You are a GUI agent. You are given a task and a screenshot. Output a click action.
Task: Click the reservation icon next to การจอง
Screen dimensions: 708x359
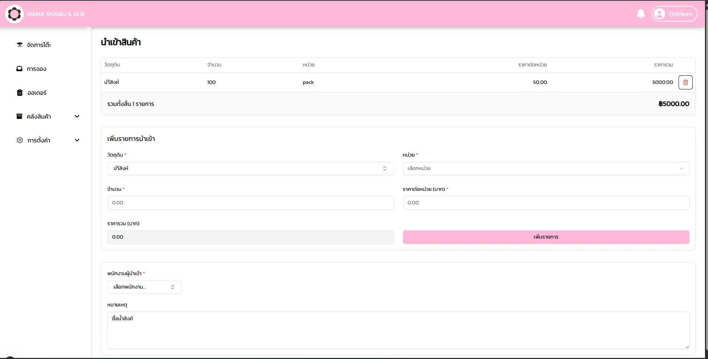tap(19, 69)
